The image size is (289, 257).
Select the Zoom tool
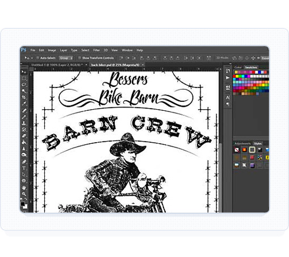[x=24, y=194]
